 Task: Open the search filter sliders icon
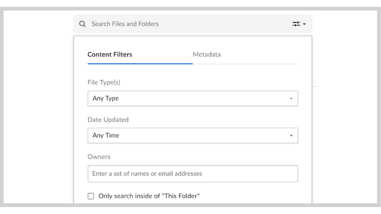296,24
